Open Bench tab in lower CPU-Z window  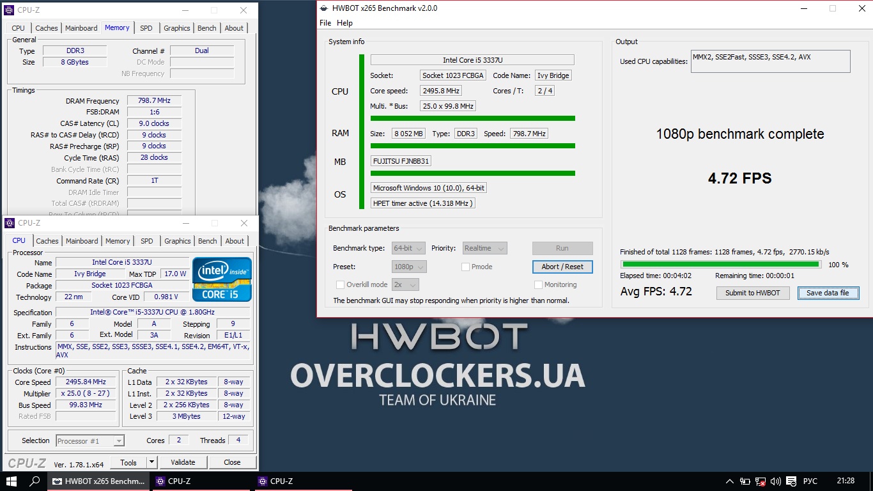(208, 241)
